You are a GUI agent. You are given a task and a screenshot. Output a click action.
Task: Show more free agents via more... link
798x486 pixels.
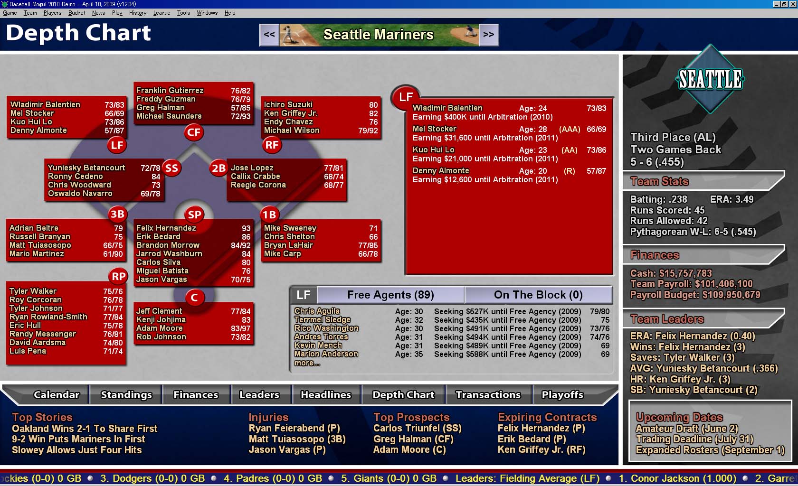tap(307, 363)
